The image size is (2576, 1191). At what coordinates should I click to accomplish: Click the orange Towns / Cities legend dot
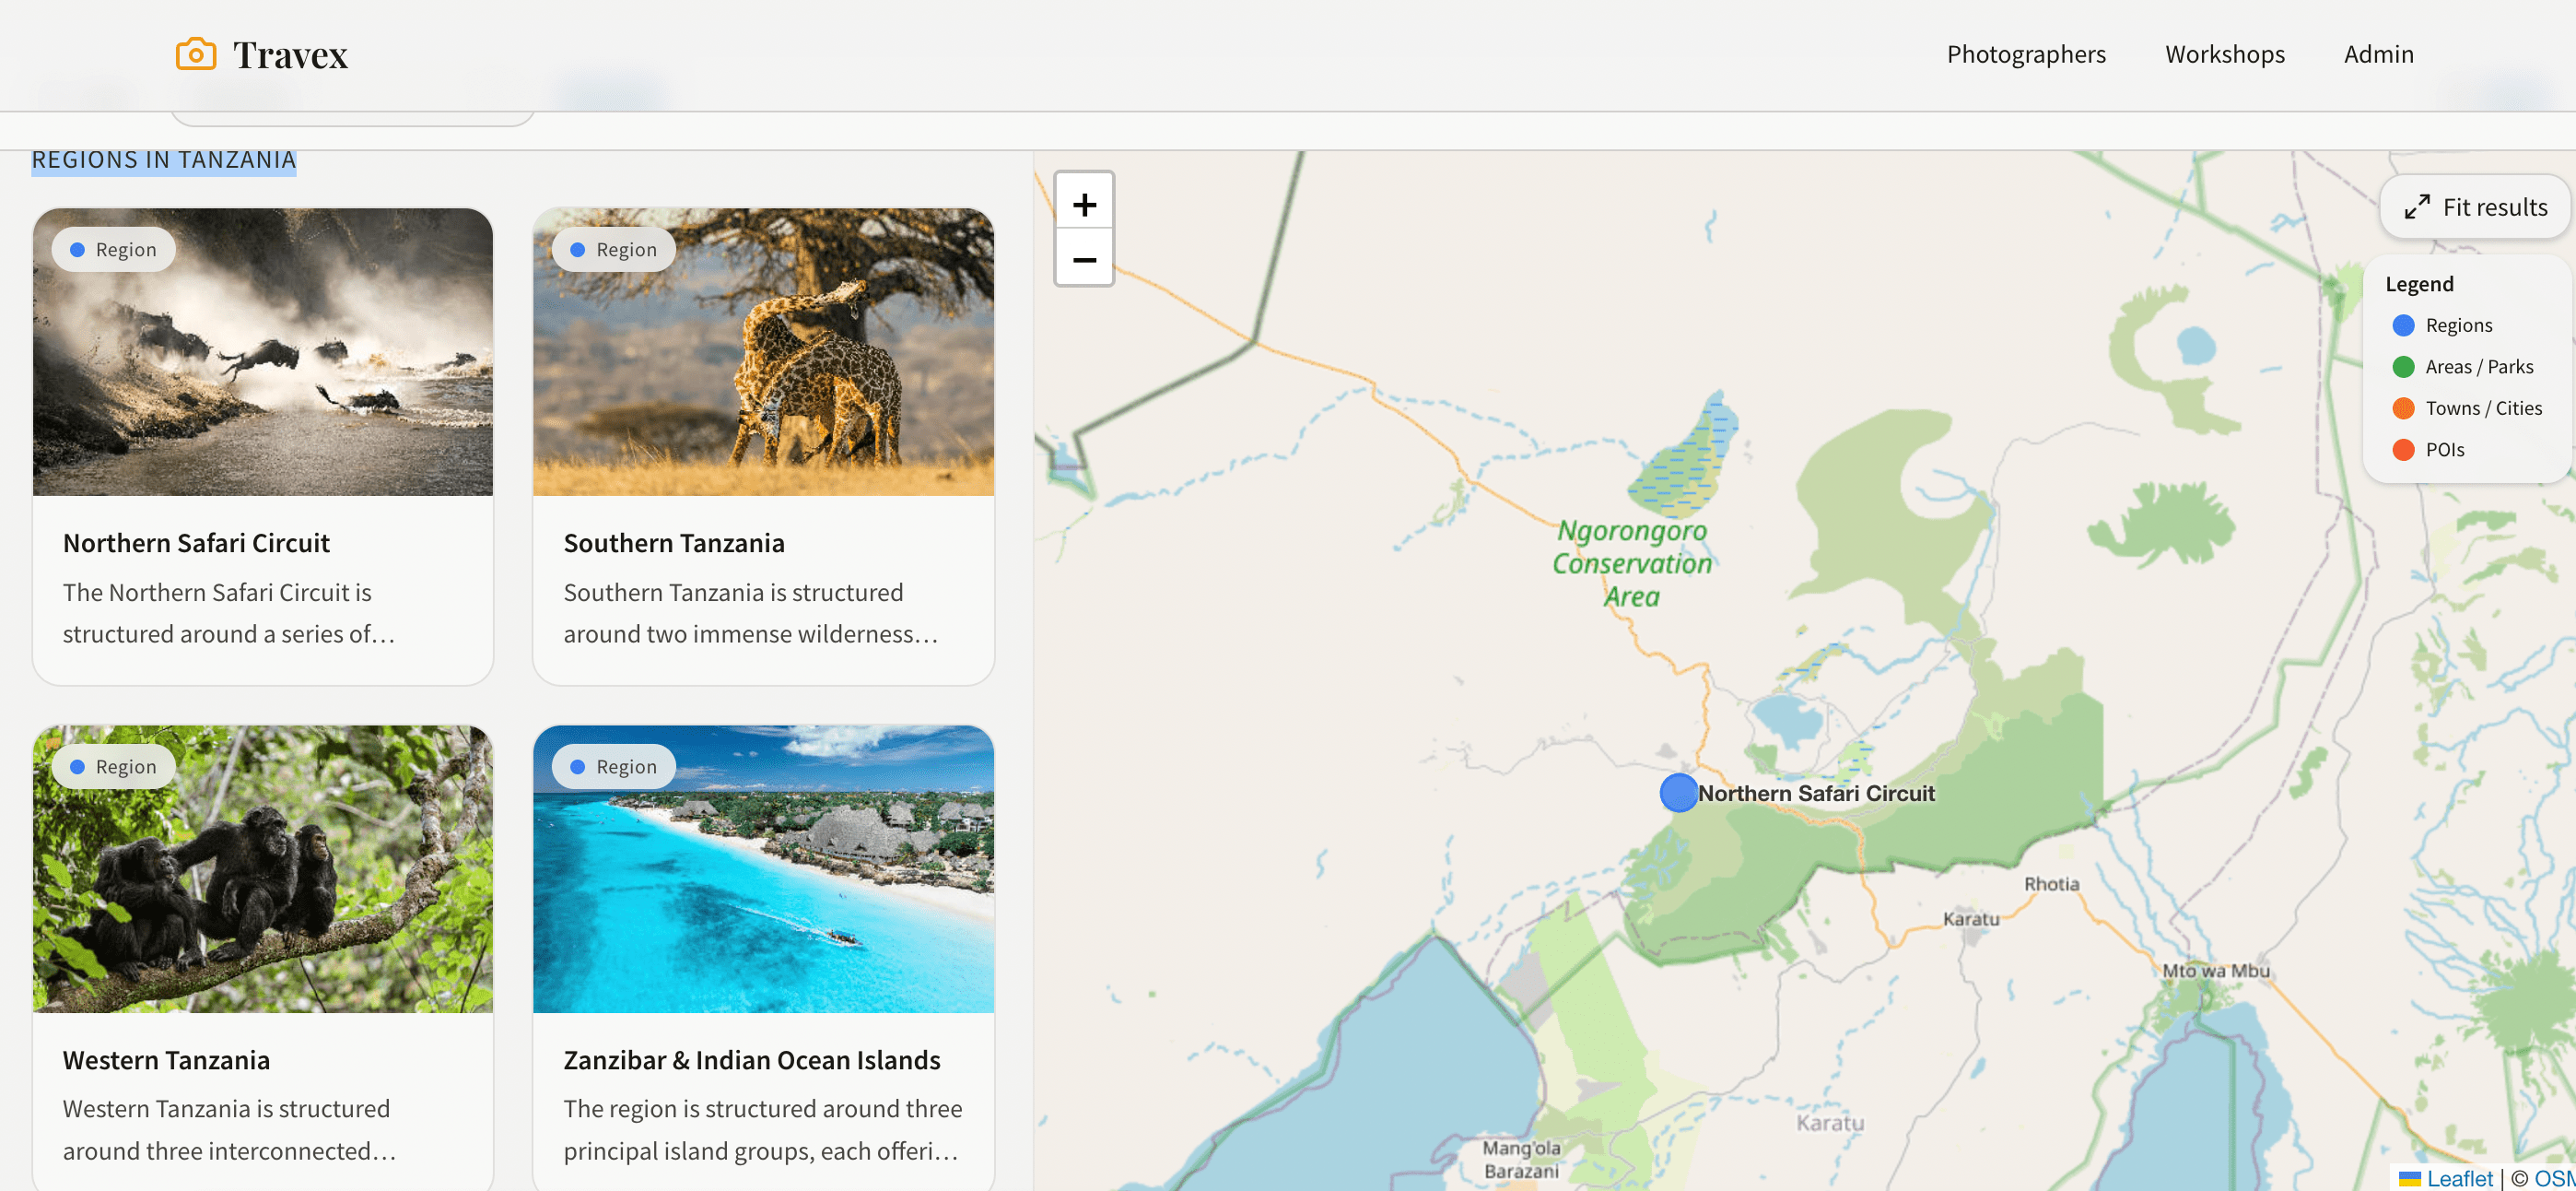pos(2403,408)
